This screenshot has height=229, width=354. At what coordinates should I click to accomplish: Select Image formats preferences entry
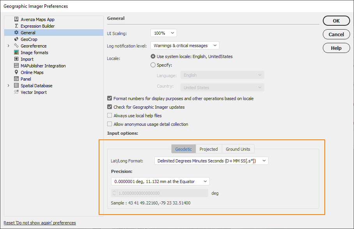[34, 53]
